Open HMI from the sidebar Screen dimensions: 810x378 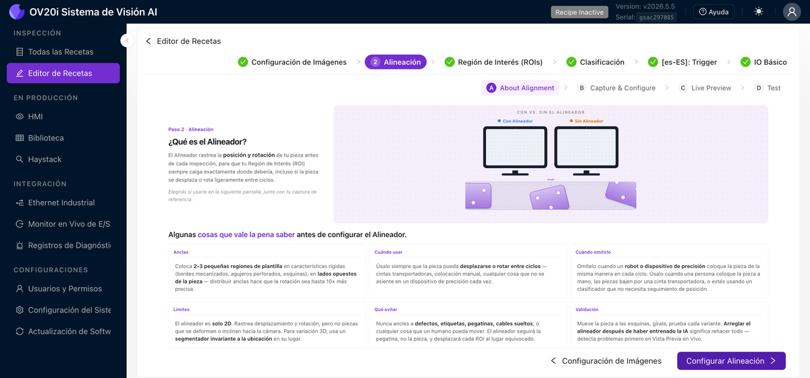point(63,117)
